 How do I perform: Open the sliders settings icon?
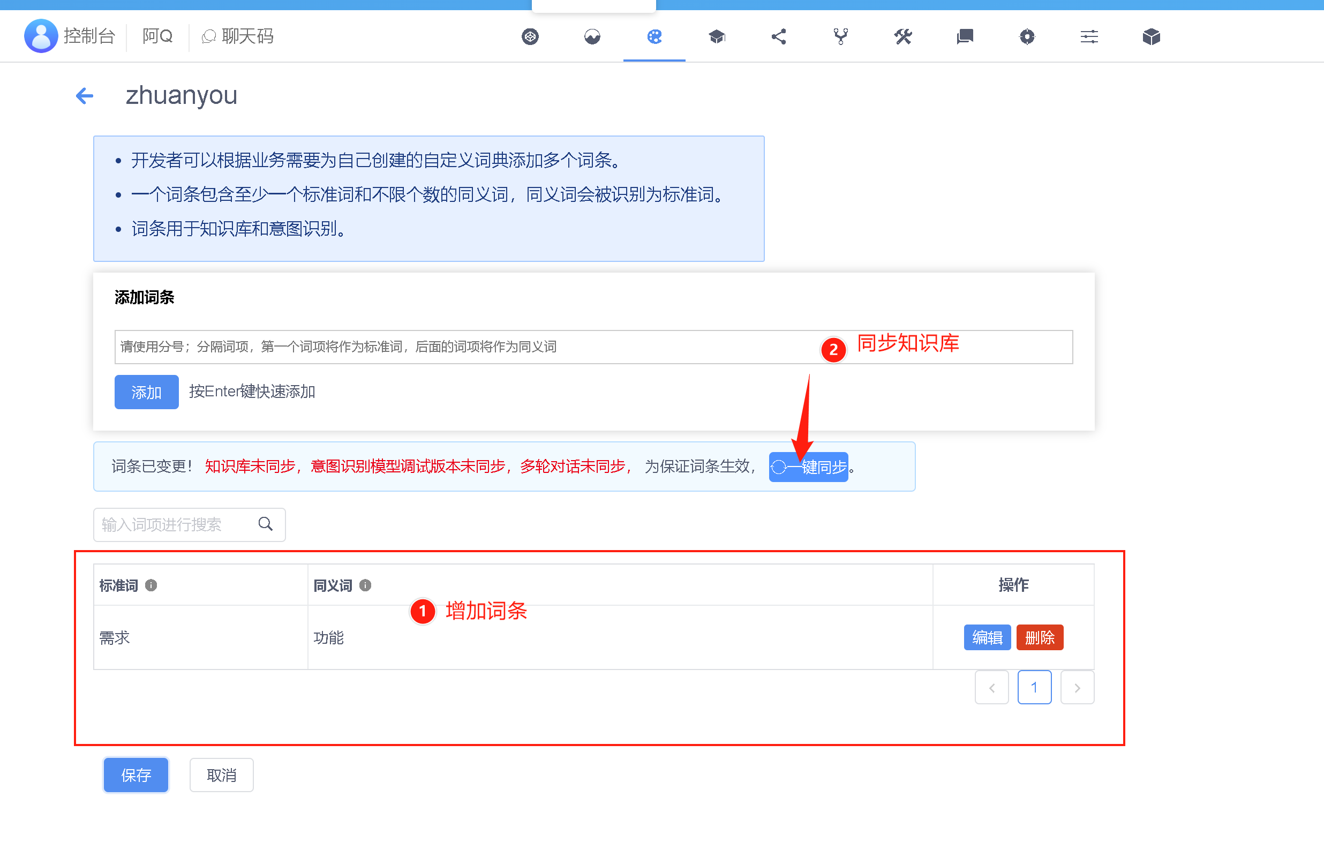pyautogui.click(x=1089, y=37)
